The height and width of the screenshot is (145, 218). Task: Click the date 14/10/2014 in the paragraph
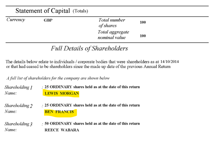(170, 62)
